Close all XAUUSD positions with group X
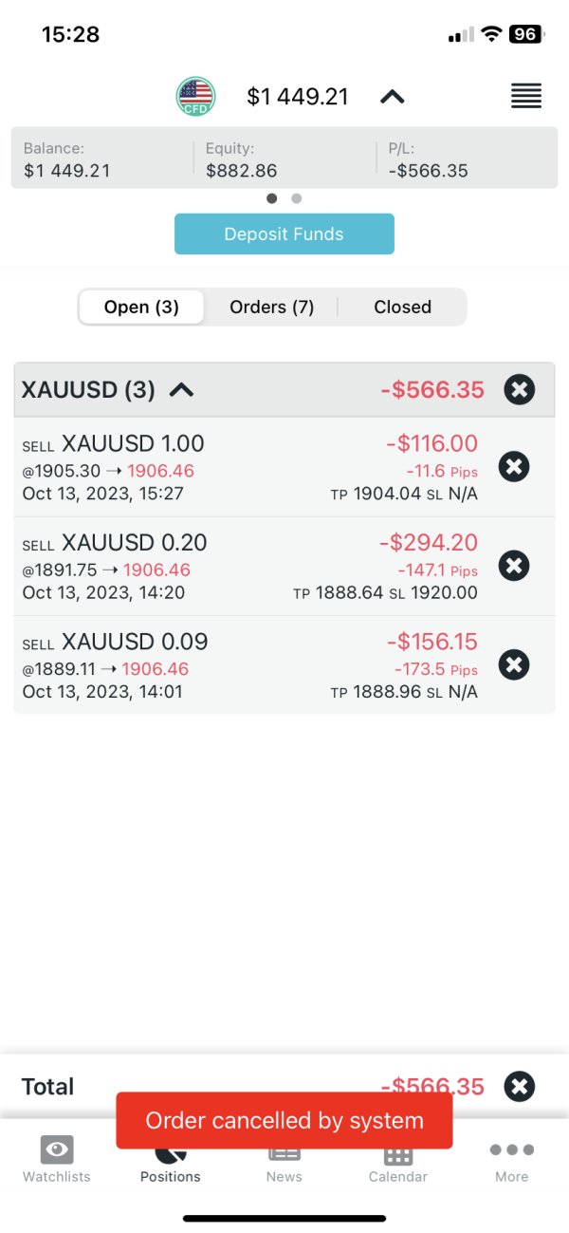 tap(519, 389)
